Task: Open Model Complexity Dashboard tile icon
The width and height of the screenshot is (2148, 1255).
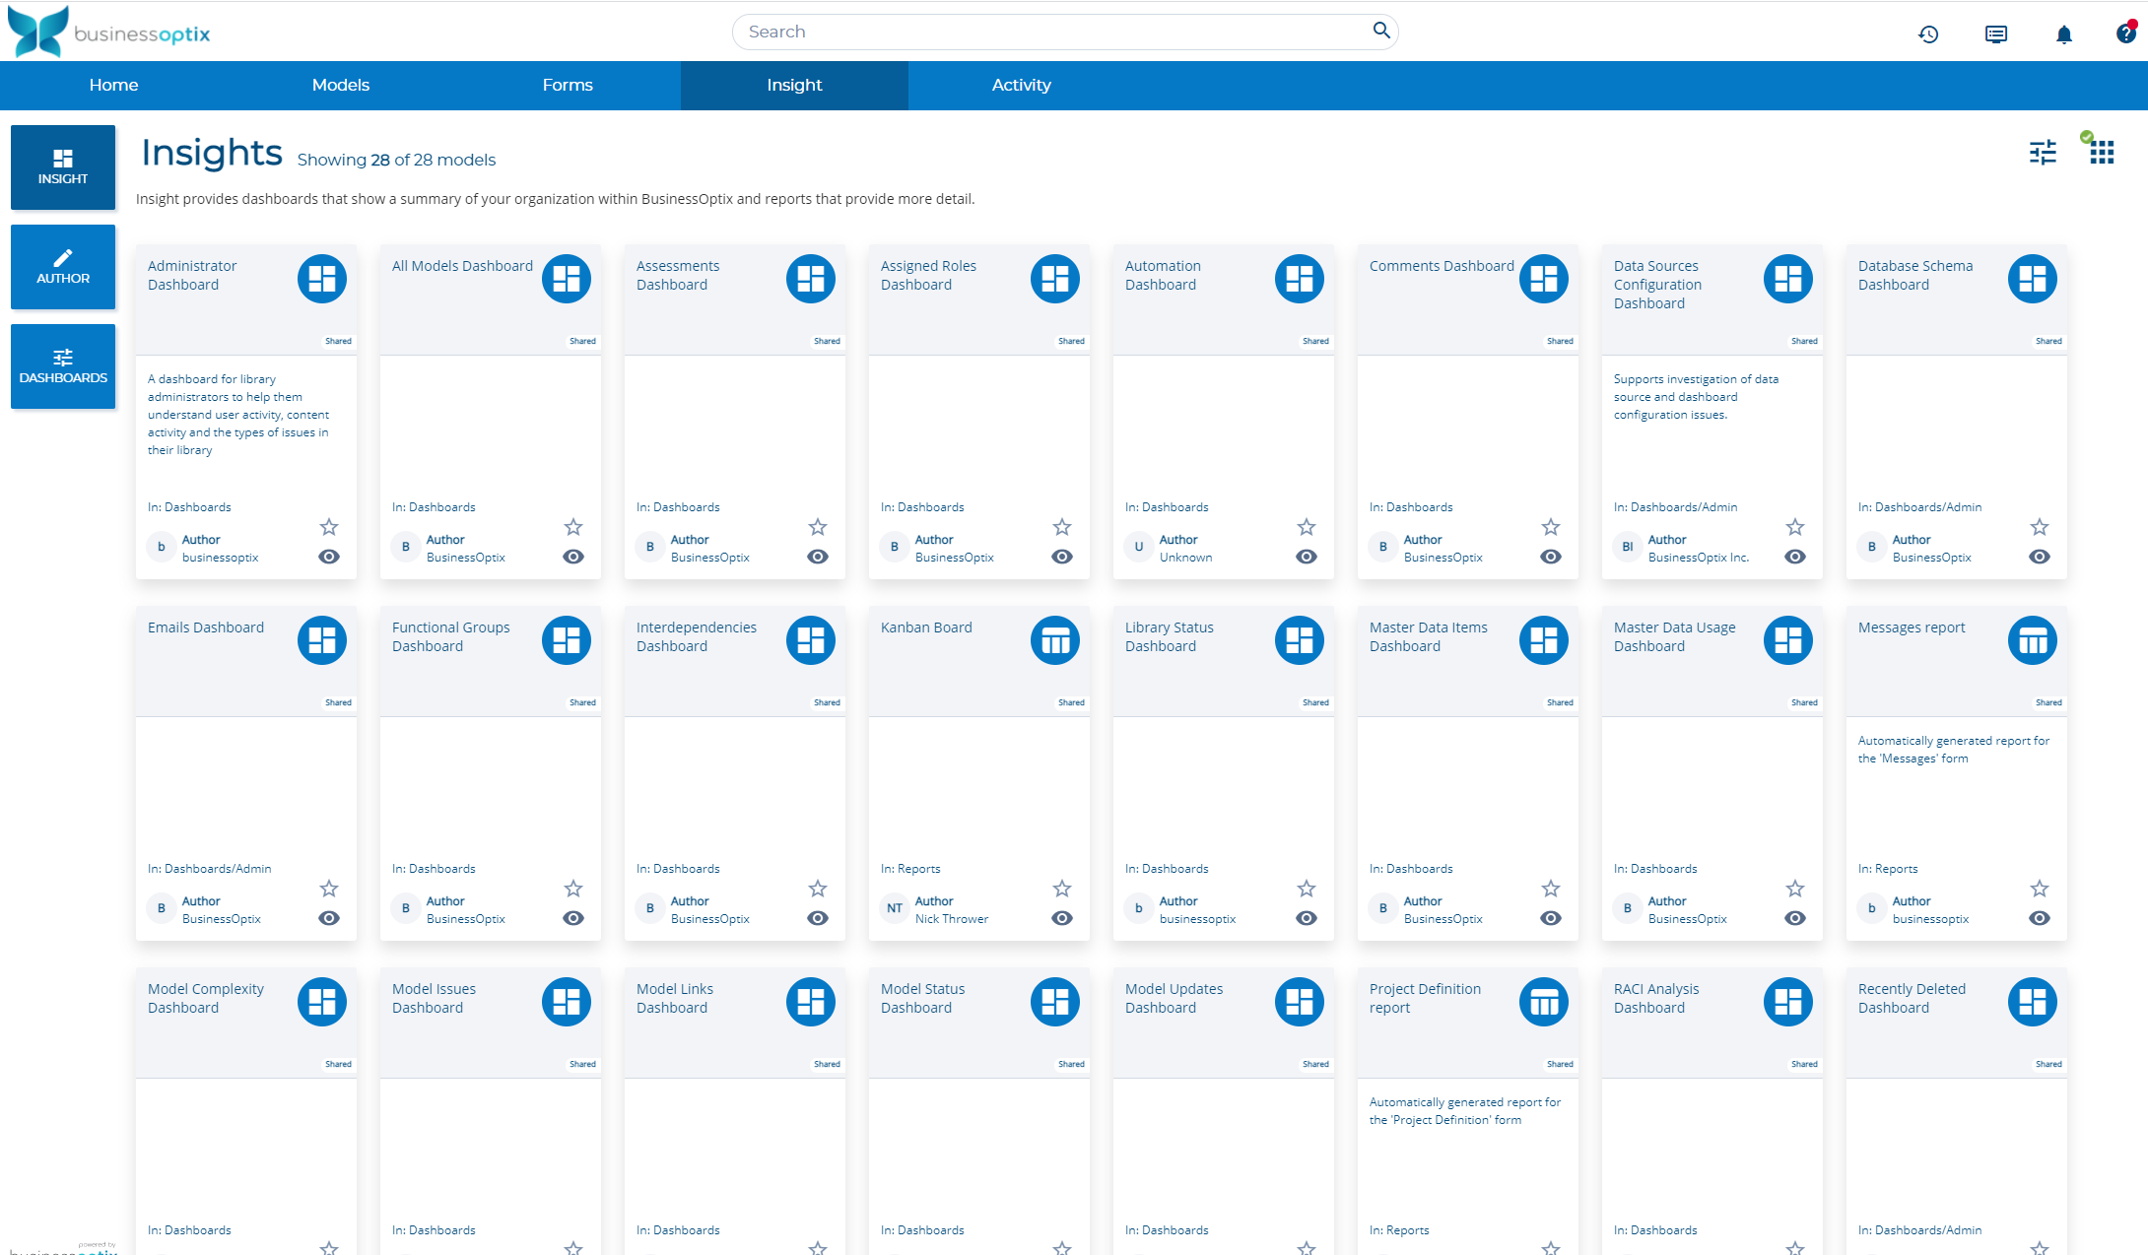Action: [322, 1002]
